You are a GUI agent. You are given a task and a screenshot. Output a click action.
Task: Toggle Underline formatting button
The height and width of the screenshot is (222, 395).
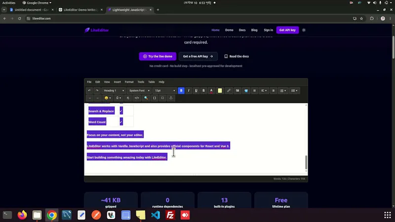pyautogui.click(x=196, y=91)
